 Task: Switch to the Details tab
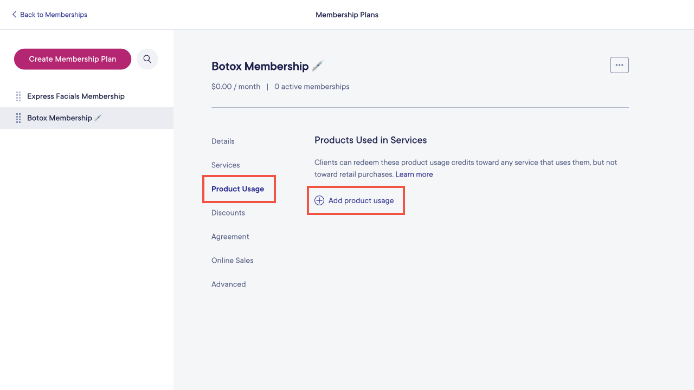tap(223, 141)
